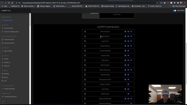This screenshot has height=105, width=187.
Task: Expand the Mattia Epifani row chevron
Action: point(85,65)
